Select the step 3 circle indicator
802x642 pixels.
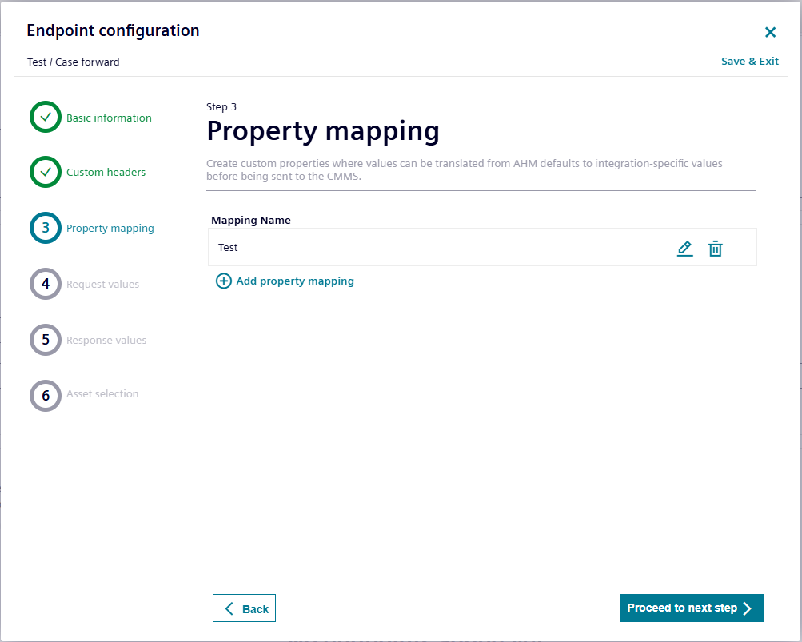(46, 228)
